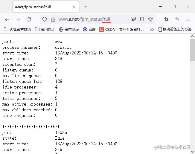Open 移动设备上的书签 folder

point(175,29)
